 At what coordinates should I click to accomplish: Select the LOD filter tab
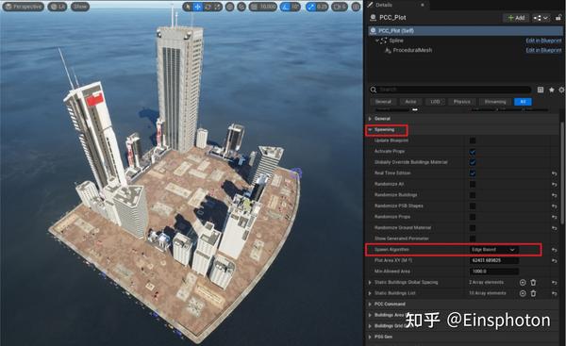(x=435, y=102)
